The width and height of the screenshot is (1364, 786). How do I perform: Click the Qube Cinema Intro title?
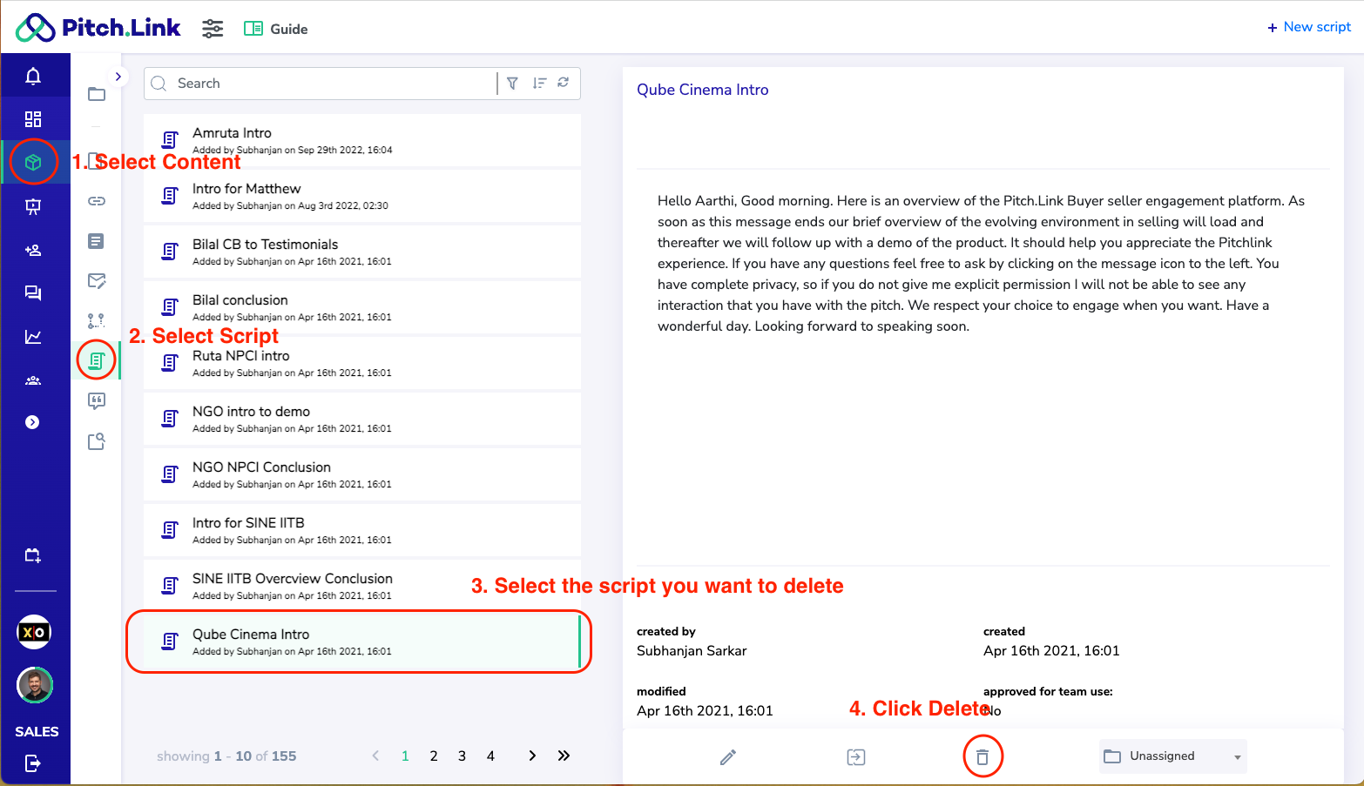click(703, 90)
